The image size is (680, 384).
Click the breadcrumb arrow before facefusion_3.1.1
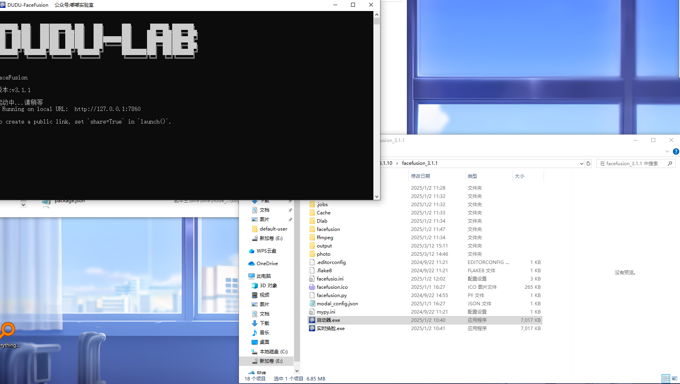coord(397,163)
